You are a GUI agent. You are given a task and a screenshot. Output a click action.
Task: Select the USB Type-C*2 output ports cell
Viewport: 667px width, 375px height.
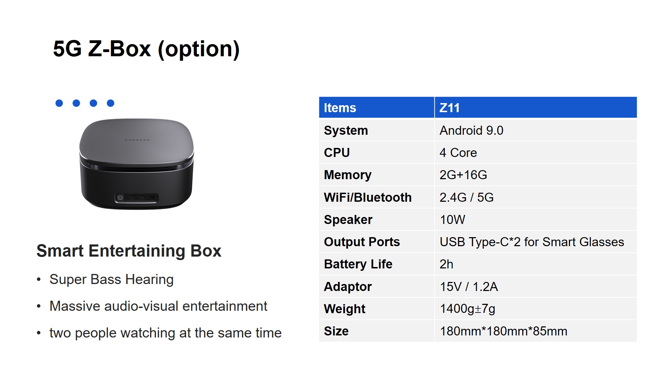pos(536,242)
